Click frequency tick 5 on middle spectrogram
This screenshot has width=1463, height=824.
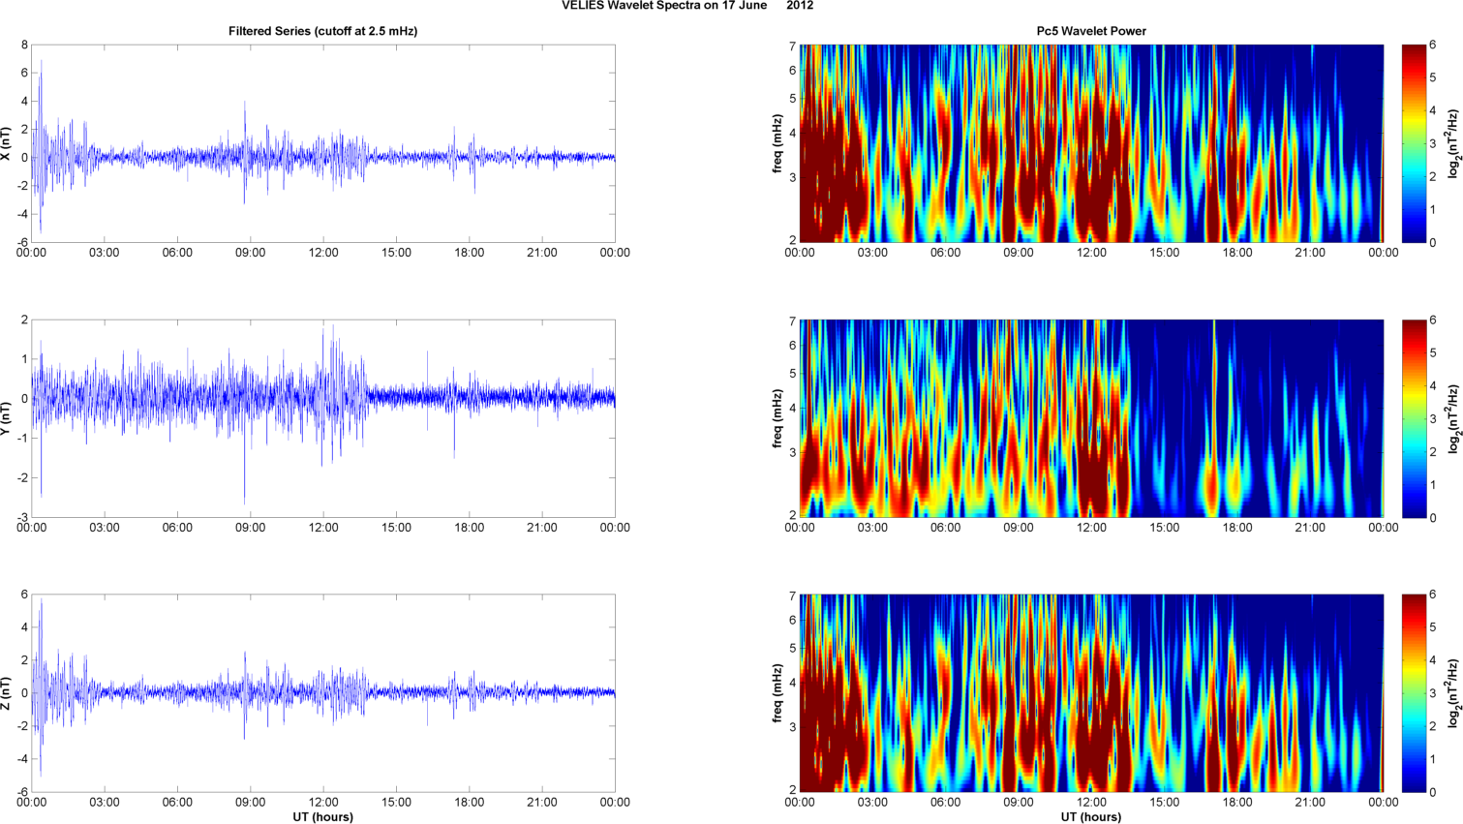792,373
